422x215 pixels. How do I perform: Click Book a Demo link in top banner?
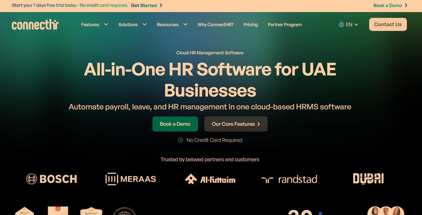(388, 5)
